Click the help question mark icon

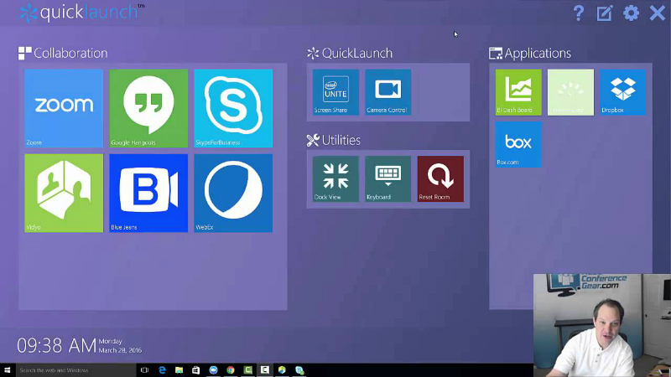point(579,13)
